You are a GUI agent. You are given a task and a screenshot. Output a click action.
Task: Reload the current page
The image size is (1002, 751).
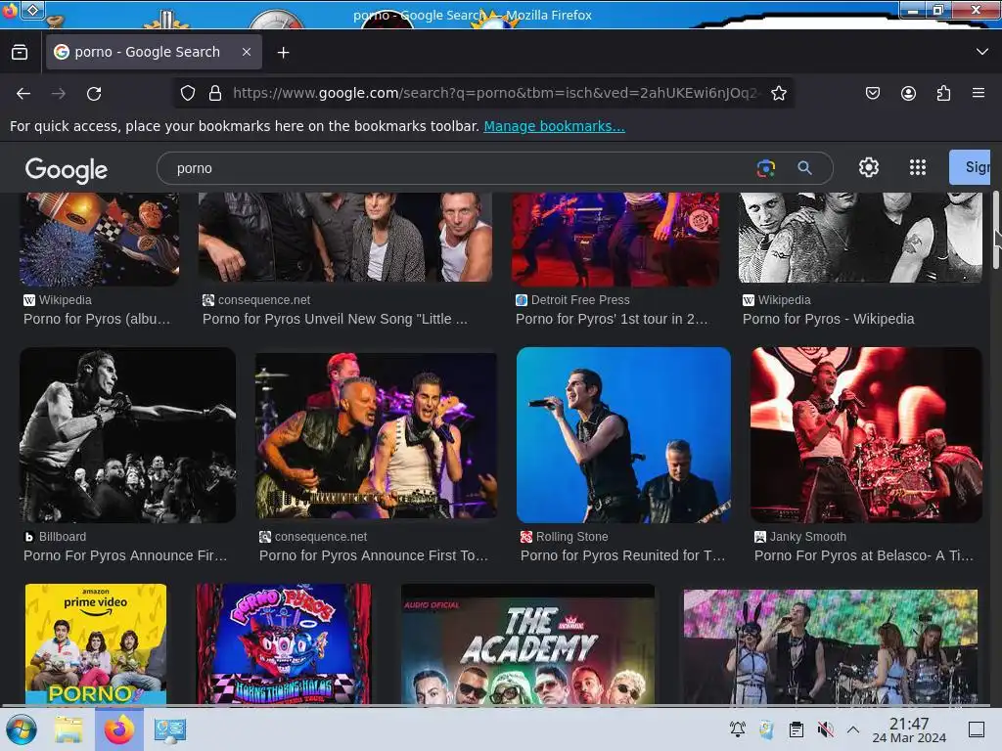point(94,94)
